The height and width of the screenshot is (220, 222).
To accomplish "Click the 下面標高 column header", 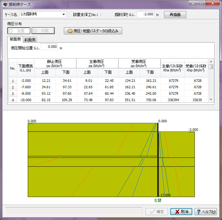I will click(26, 68).
